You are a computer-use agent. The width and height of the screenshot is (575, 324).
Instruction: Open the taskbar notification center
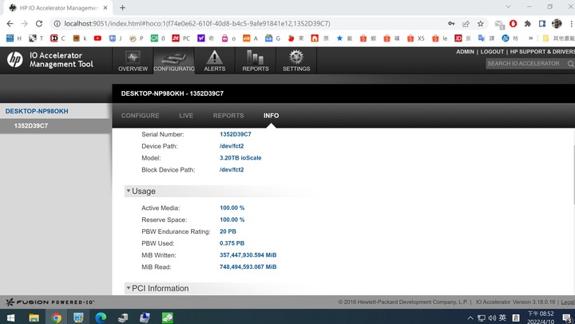566,318
